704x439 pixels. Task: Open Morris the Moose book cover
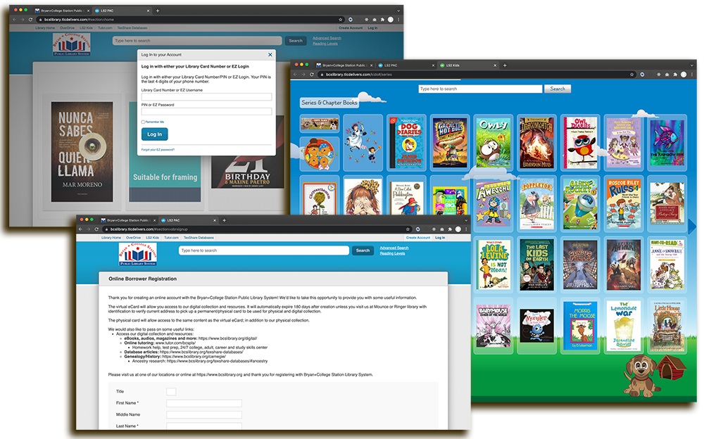pyautogui.click(x=581, y=326)
